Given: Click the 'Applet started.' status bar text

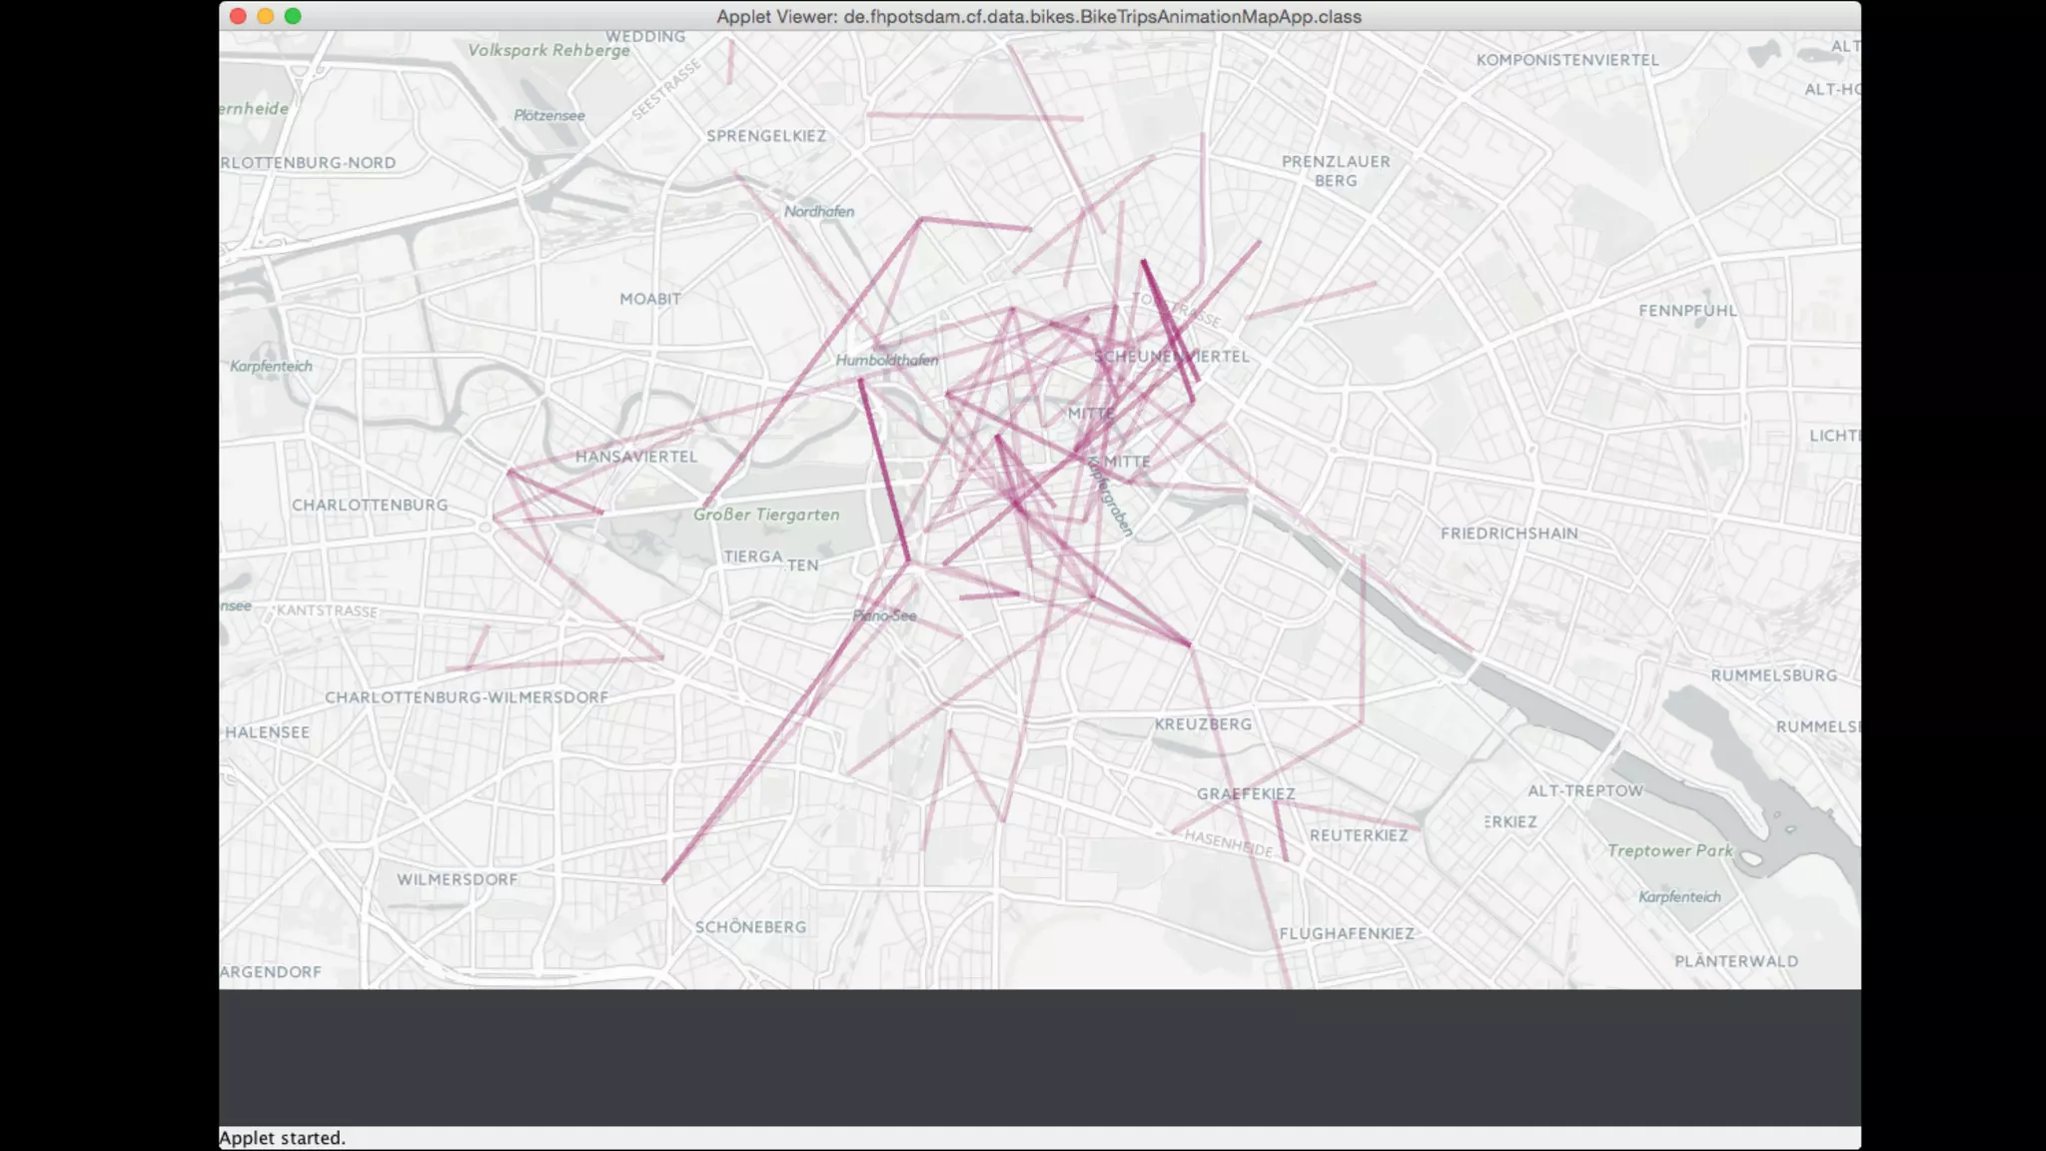Looking at the screenshot, I should tap(283, 1138).
